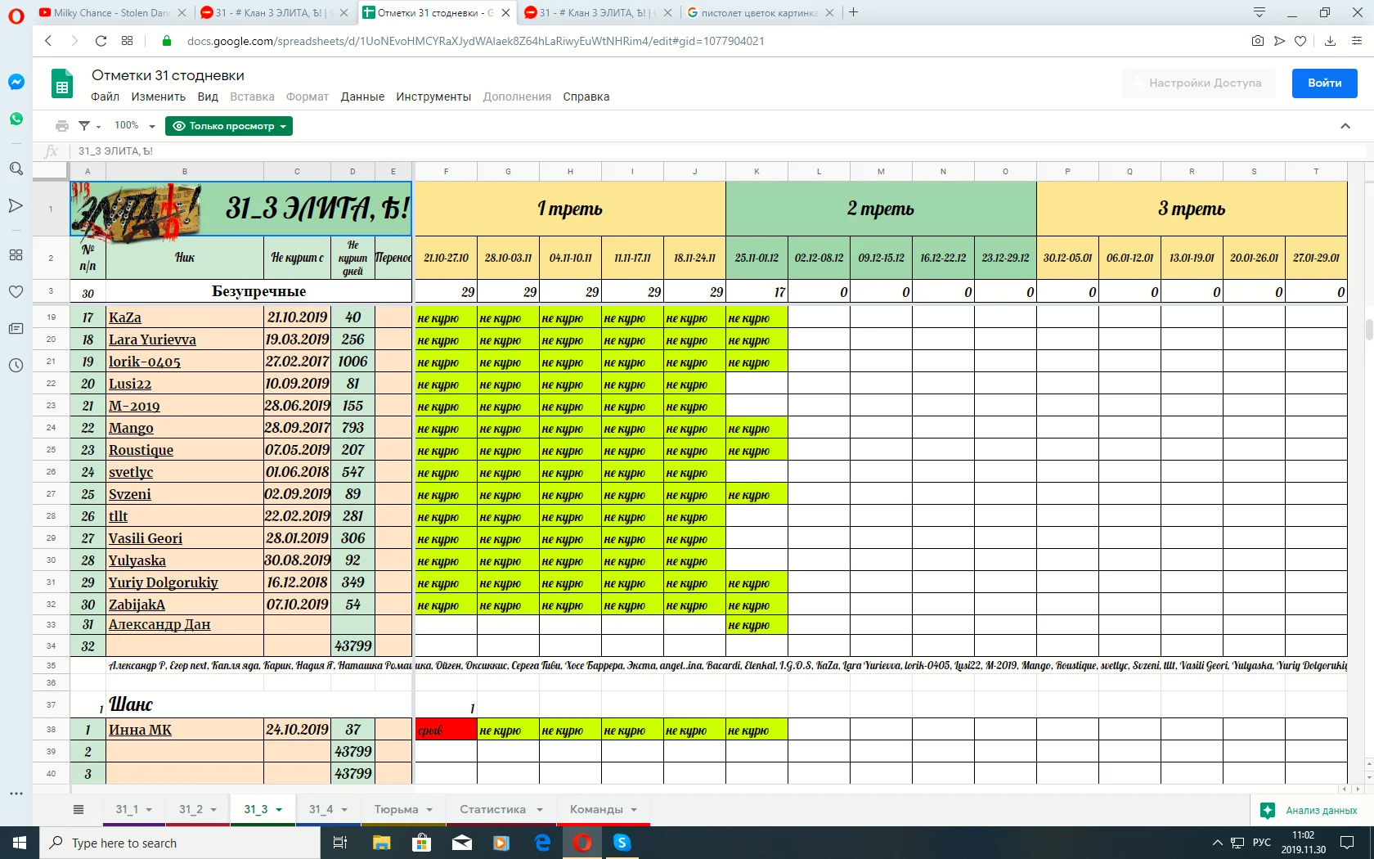This screenshot has width=1374, height=859.
Task: Open the zoom level 100% dropdown
Action: pos(131,125)
